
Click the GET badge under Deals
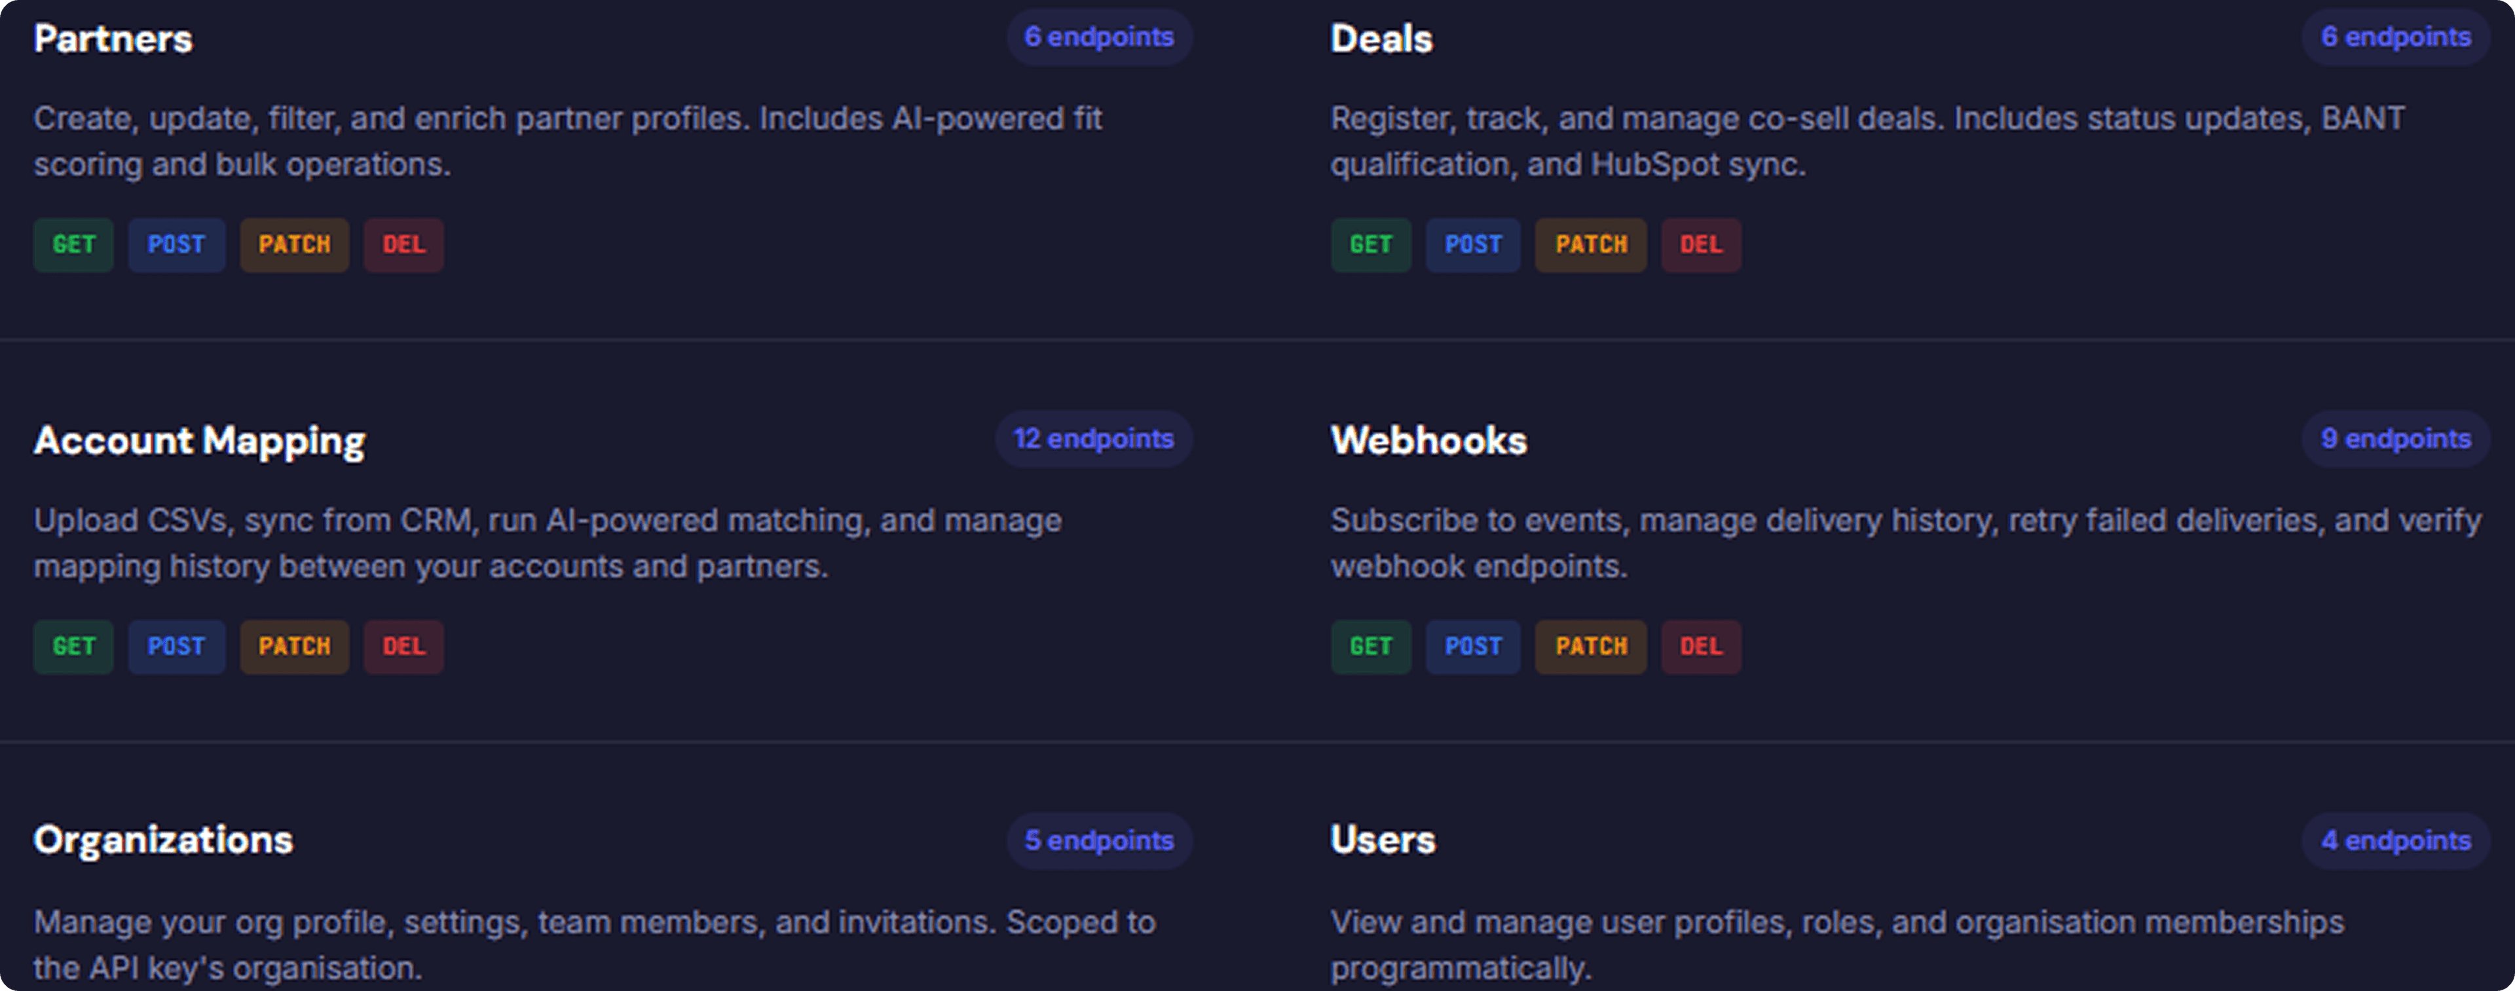[x=1369, y=245]
